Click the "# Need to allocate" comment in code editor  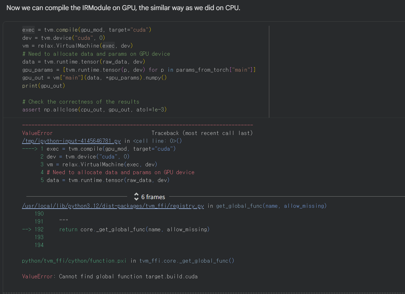pos(96,54)
